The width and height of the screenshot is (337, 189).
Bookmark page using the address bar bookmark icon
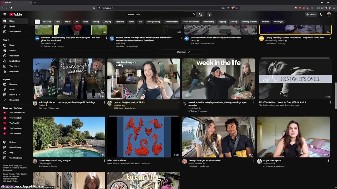coord(94,8)
